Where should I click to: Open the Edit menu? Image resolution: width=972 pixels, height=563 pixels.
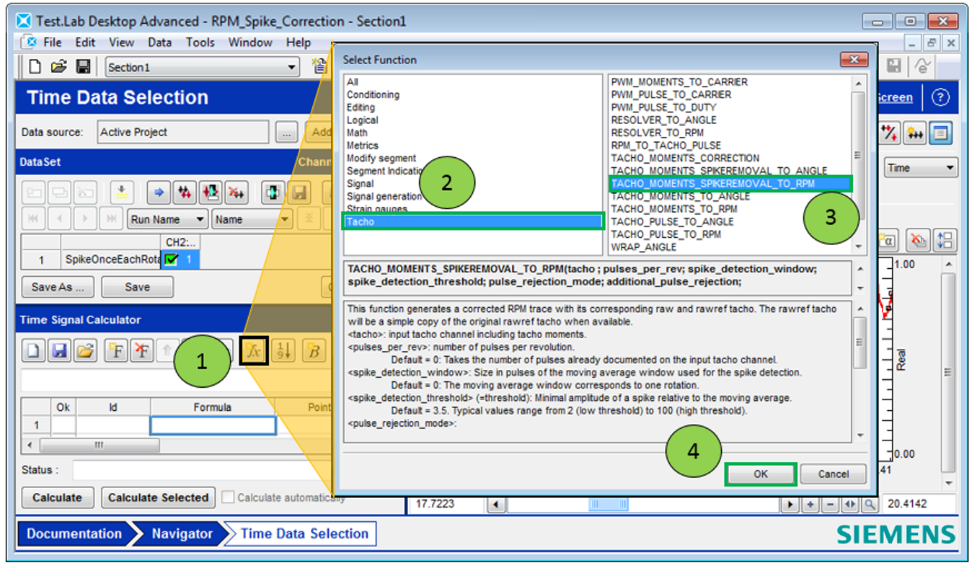tap(85, 43)
